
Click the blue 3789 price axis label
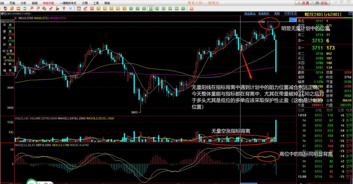pos(293,20)
